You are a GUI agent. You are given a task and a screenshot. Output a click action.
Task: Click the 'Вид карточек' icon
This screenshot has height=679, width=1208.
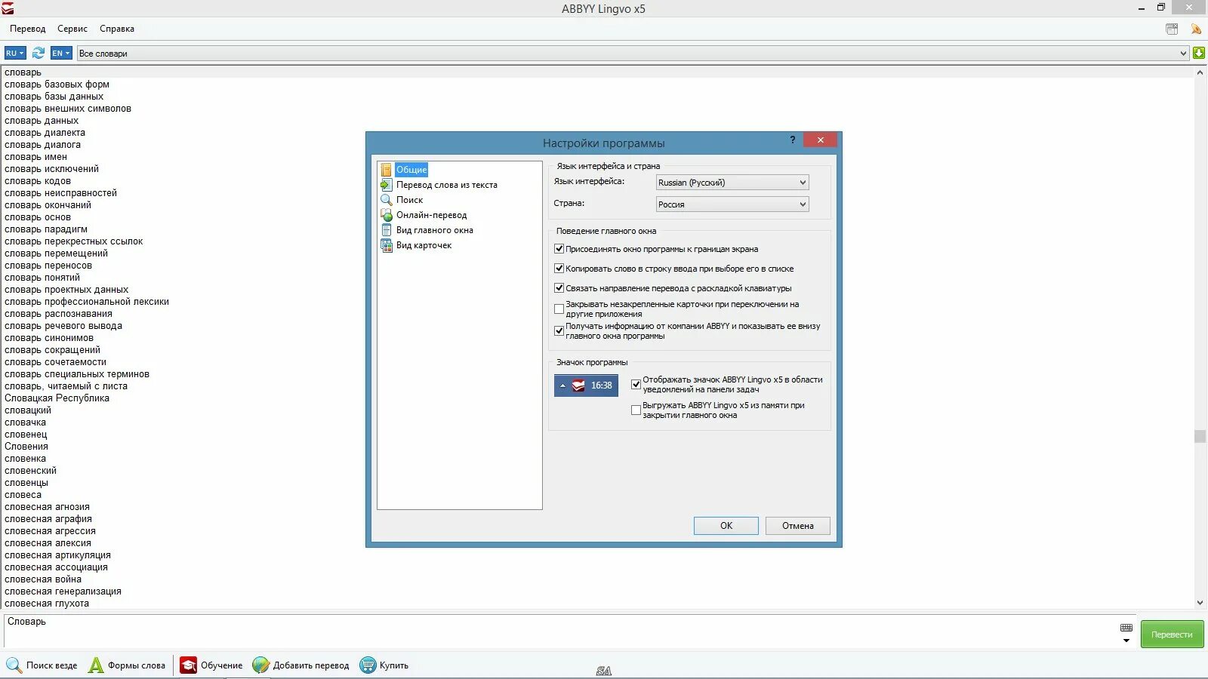click(x=387, y=245)
